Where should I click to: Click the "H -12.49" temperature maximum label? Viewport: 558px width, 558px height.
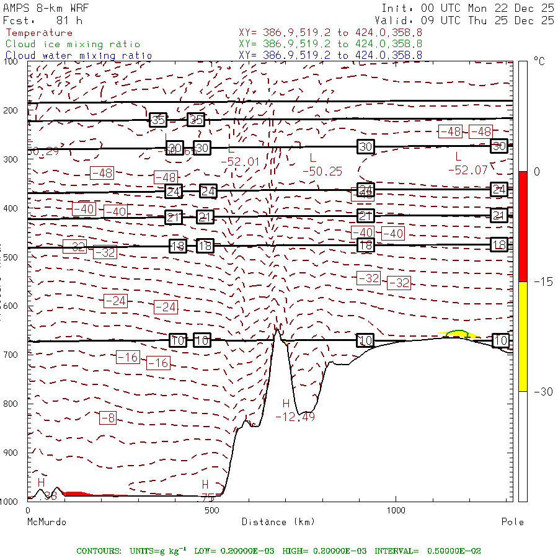[x=295, y=410]
